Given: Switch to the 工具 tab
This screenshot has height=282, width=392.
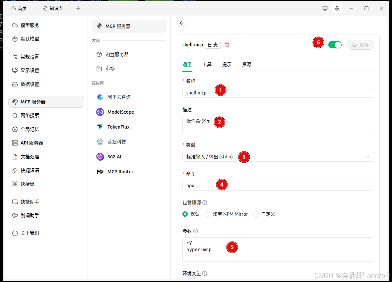Looking at the screenshot, I should coord(207,64).
